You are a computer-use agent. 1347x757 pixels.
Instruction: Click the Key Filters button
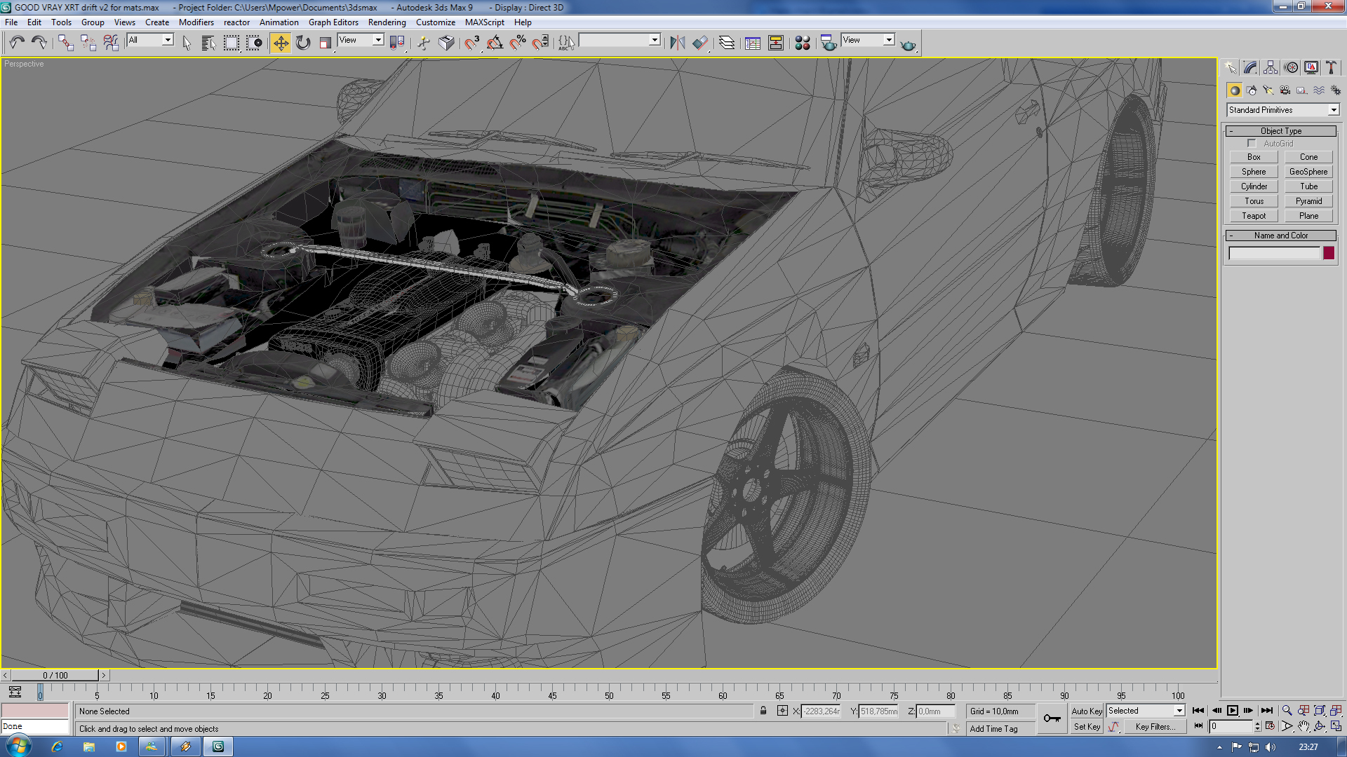[x=1155, y=727]
